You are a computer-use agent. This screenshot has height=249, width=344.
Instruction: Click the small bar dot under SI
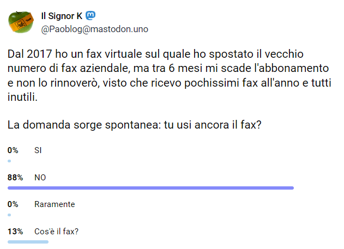[x=9, y=161]
